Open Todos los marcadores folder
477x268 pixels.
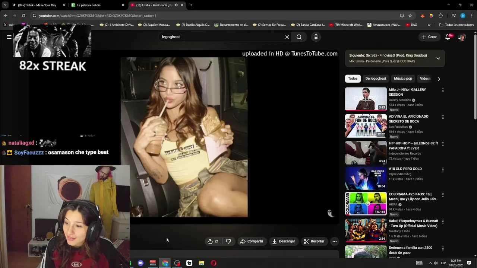click(x=457, y=25)
